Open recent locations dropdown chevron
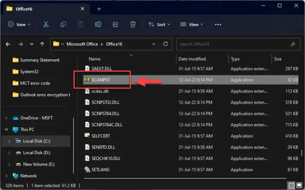Screen dimensions: 305x190 pos(31,44)
